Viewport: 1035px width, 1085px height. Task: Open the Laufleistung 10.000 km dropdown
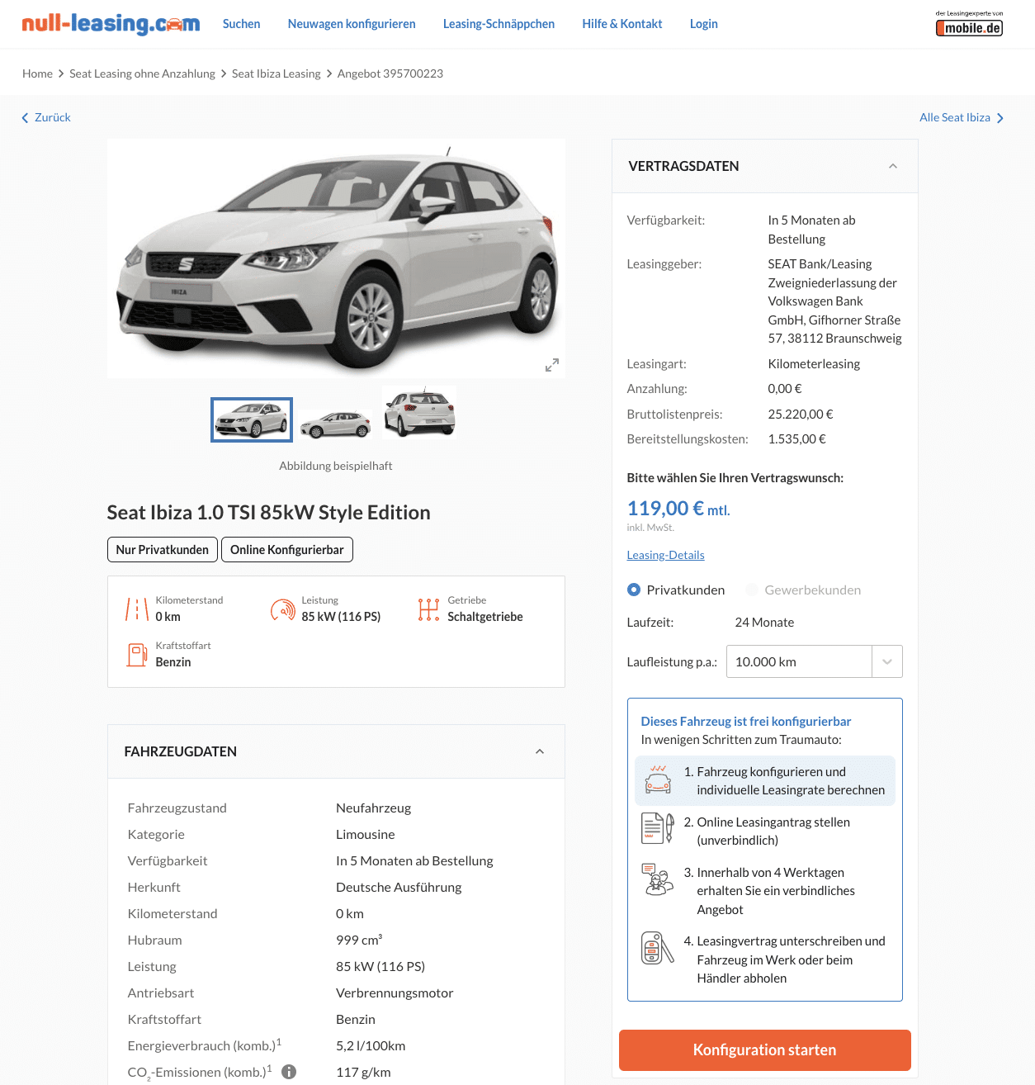814,661
